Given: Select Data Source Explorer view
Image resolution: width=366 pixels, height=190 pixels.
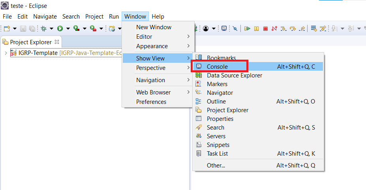Looking at the screenshot, I should coord(258,75).
